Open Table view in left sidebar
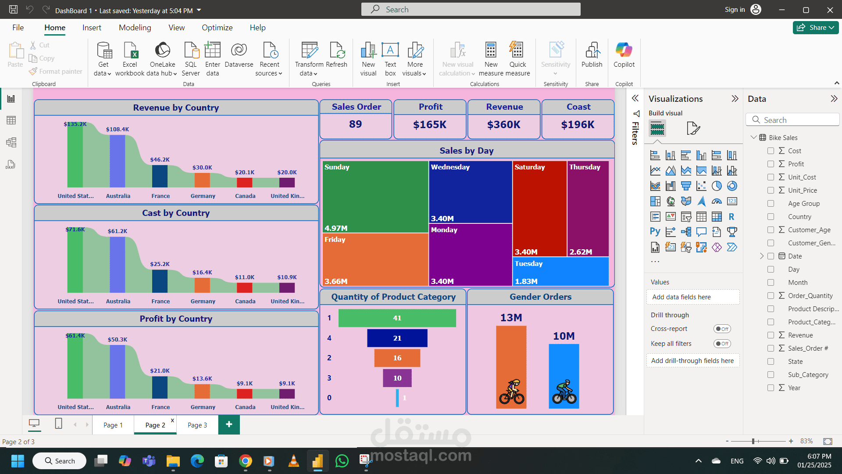Viewport: 842px width, 474px height. [11, 120]
